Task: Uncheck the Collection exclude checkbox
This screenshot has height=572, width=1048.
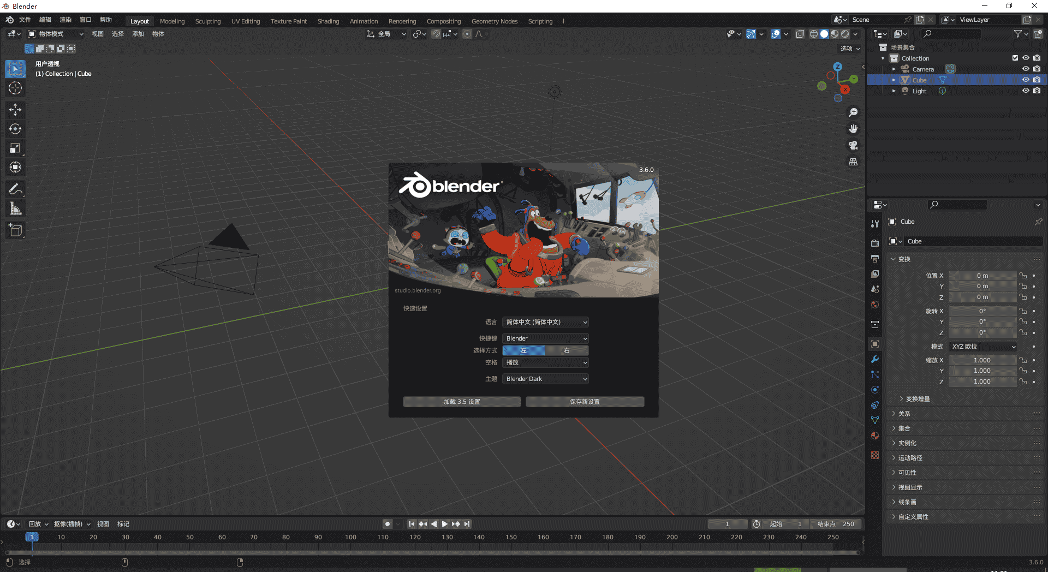Action: pyautogui.click(x=1015, y=58)
